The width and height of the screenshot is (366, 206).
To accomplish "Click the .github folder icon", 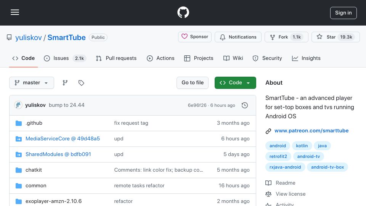I will pyautogui.click(x=19, y=123).
